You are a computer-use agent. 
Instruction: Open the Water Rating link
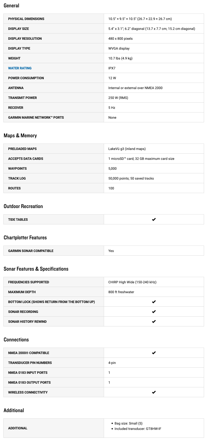point(20,68)
